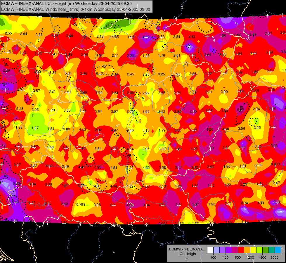Click the wind shear value 1.46

point(256,90)
